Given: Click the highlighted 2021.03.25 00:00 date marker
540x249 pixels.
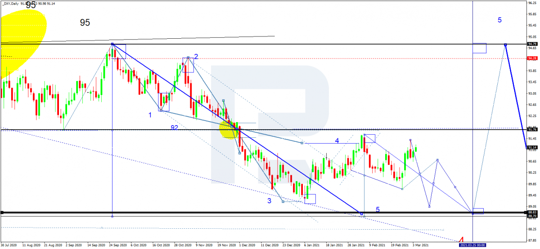Looking at the screenshot, I should click(x=472, y=245).
